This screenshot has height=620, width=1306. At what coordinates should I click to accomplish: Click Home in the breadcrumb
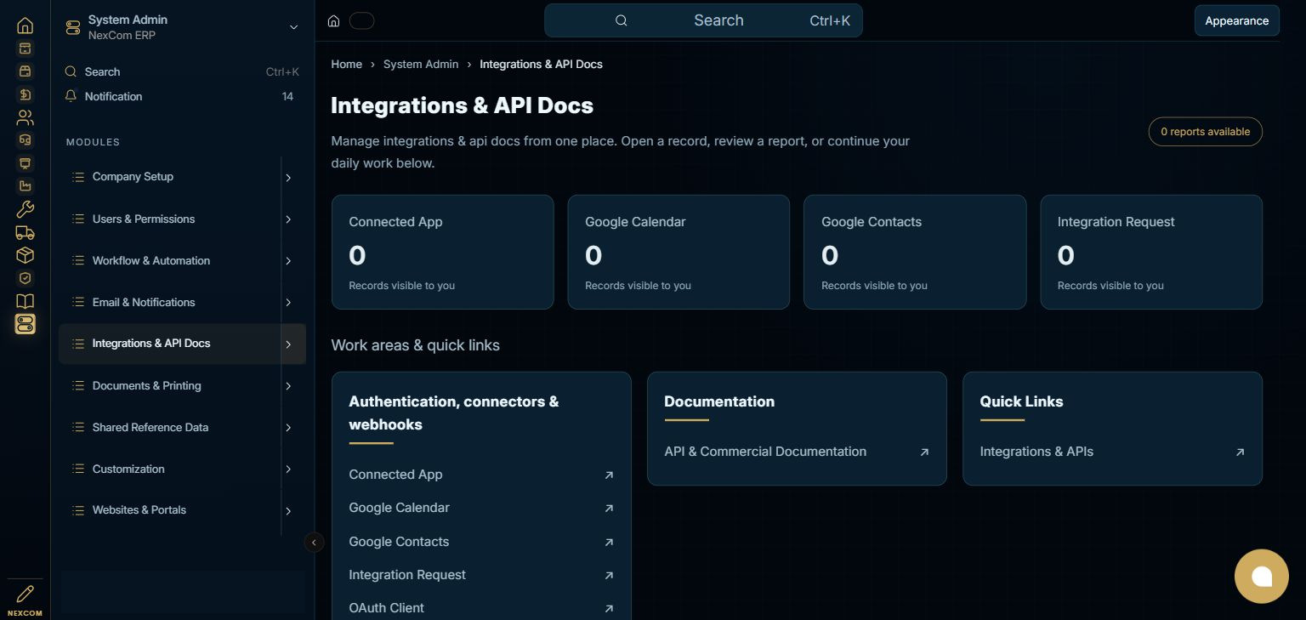point(346,65)
